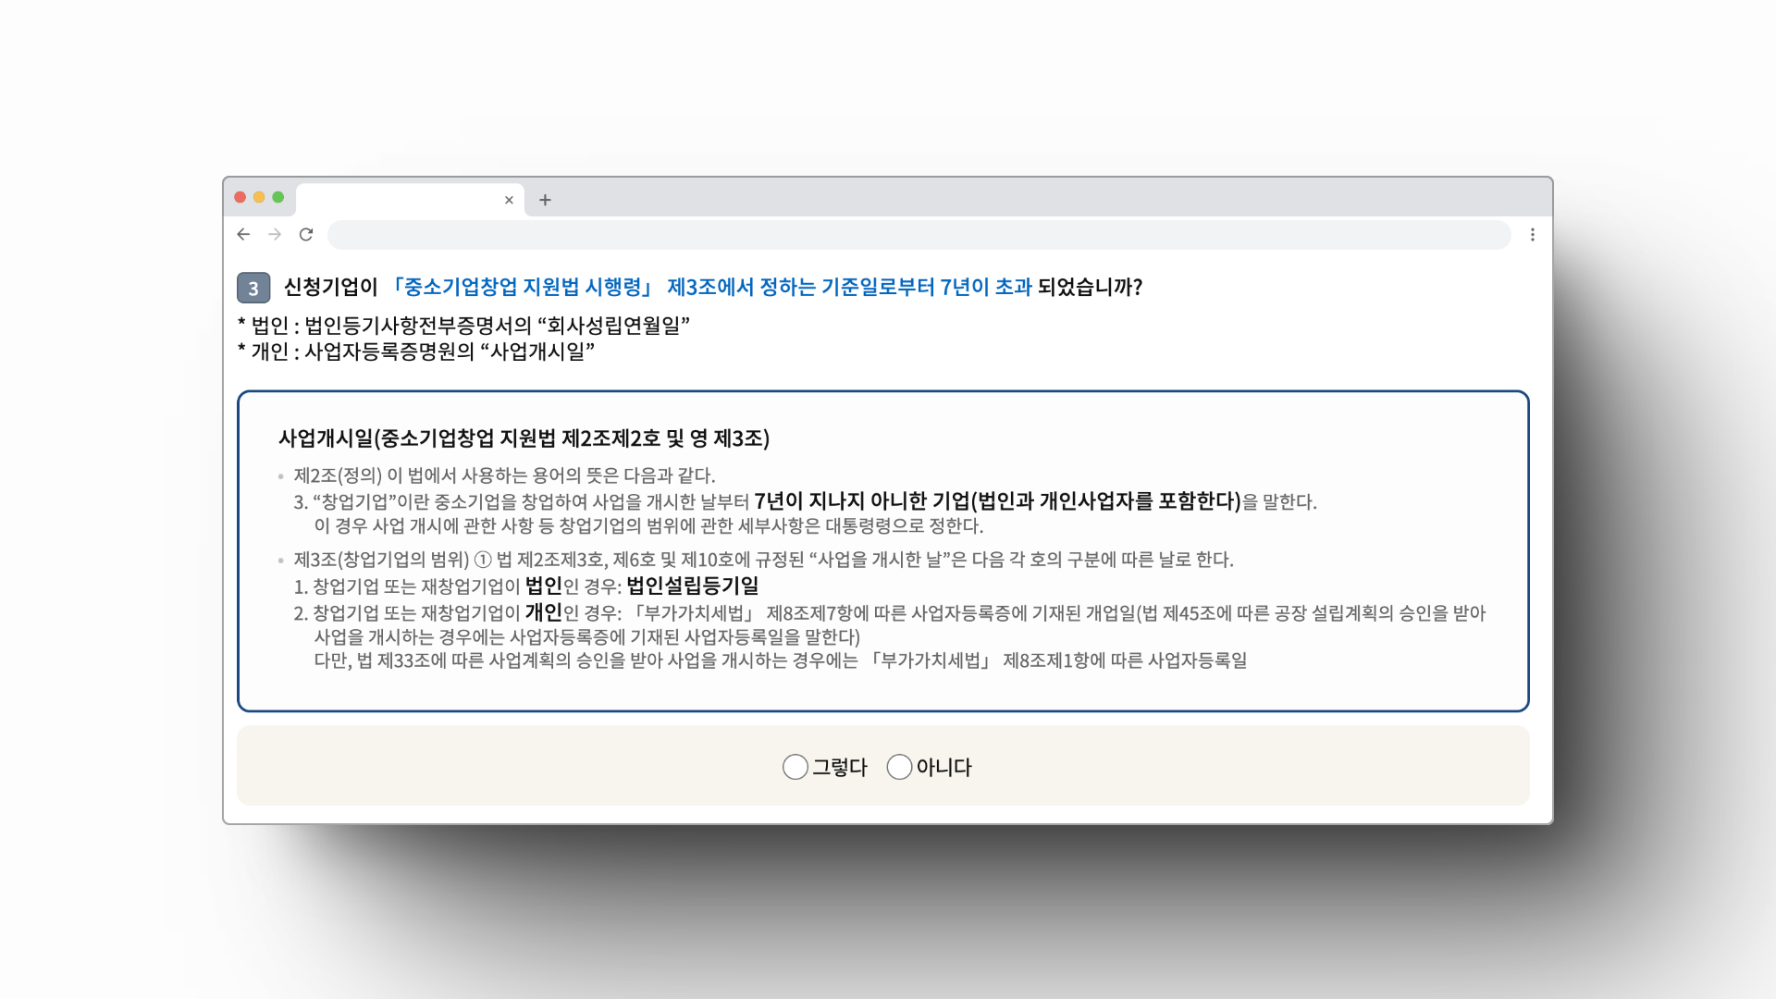This screenshot has height=999, width=1776.
Task: Click the 사업개시일 info box heading
Action: click(524, 438)
